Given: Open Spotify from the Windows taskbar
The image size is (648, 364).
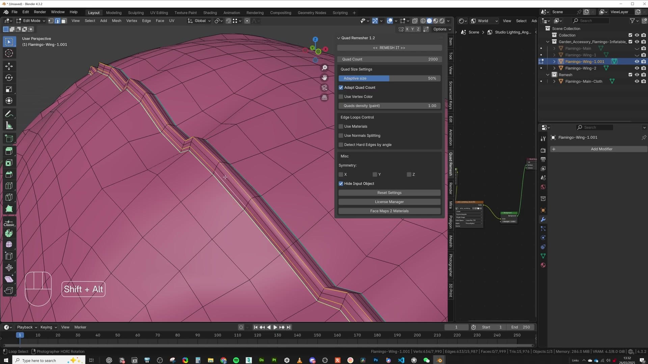Looking at the screenshot, I should pyautogui.click(x=236, y=360).
